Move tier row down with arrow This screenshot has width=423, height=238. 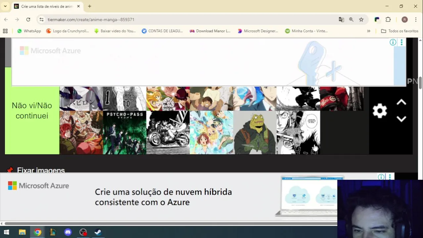pyautogui.click(x=401, y=119)
